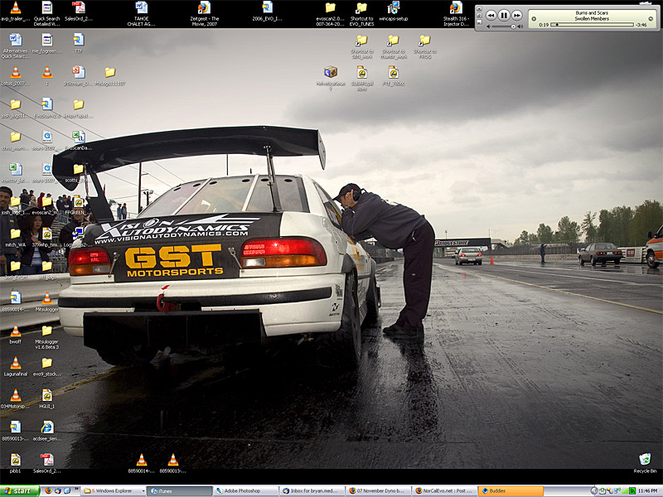Open the TTF desktop file icon
Viewport: 663px width, 497px height.
(x=78, y=44)
